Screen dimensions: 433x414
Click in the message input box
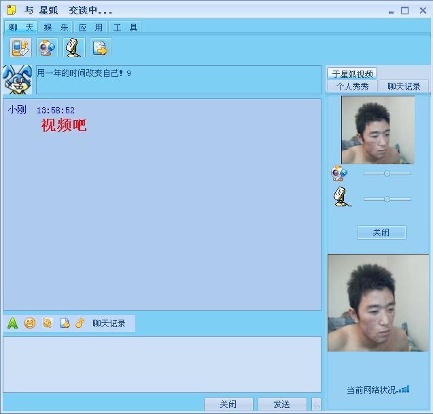pyautogui.click(x=162, y=364)
